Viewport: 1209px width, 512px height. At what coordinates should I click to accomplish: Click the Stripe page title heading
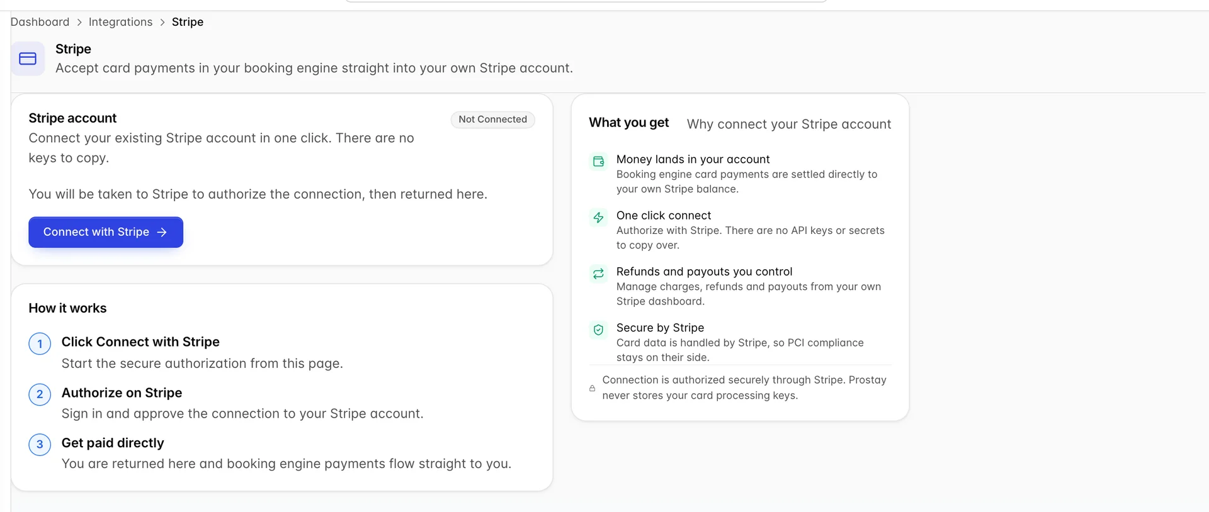[x=73, y=49]
